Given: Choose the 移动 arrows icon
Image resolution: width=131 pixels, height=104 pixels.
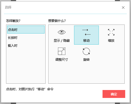Looking at the screenshot, I should 86,32.
